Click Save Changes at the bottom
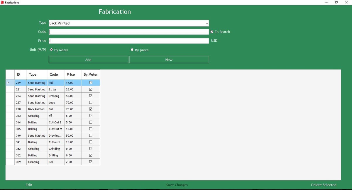 (177, 185)
